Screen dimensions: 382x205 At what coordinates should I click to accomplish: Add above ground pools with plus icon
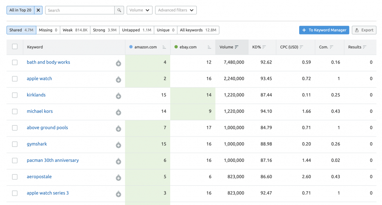click(x=118, y=129)
